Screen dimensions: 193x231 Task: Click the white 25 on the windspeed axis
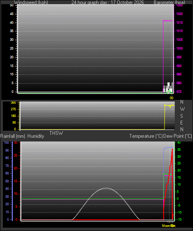pyautogui.click(x=12, y=48)
